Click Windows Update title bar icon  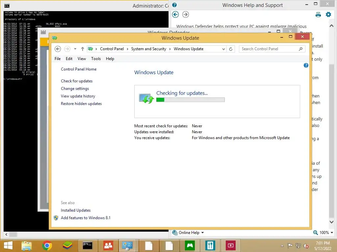(55, 38)
